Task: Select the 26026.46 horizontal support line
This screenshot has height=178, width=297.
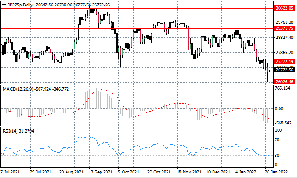Action: click(x=137, y=82)
